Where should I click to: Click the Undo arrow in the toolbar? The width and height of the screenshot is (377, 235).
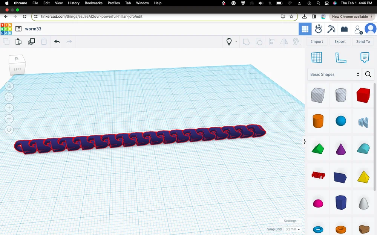tap(57, 42)
